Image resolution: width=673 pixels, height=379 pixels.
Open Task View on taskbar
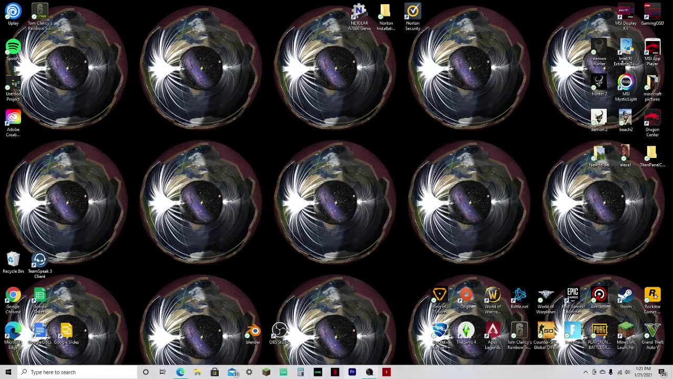pyautogui.click(x=162, y=372)
